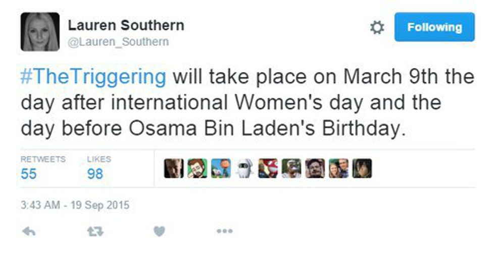Click the dark-haired anime character avatar
Image resolution: width=495 pixels, height=259 pixels.
click(362, 168)
